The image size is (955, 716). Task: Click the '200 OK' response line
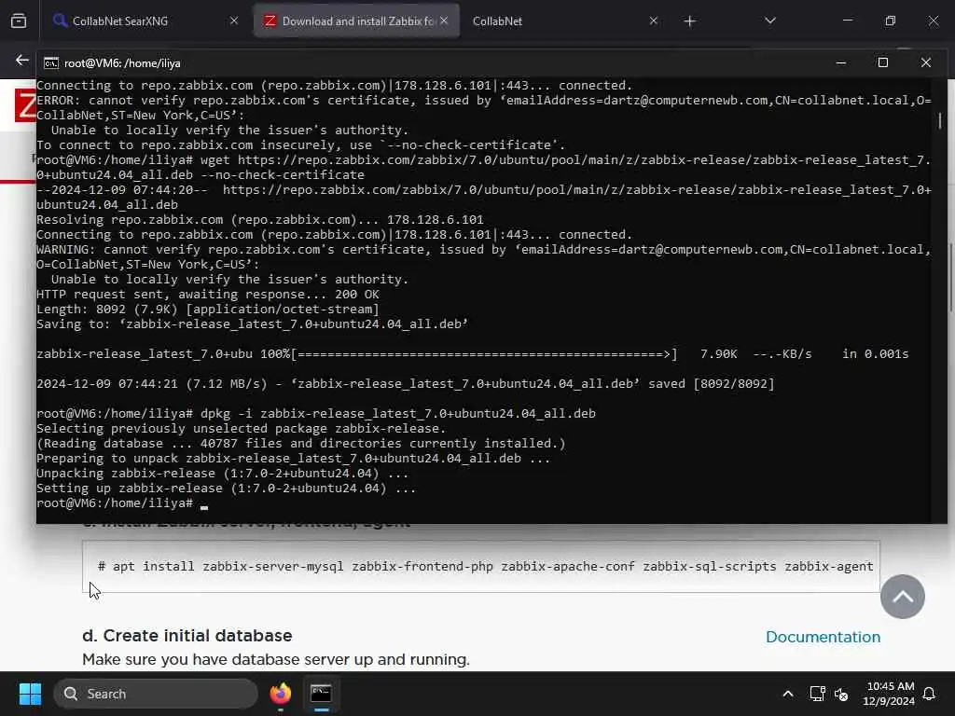click(208, 295)
